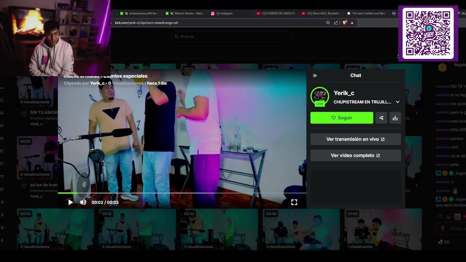Switch to the ICEBERG DE CASOS browser tab
Viewport: 466px width, 262px height.
[276, 13]
